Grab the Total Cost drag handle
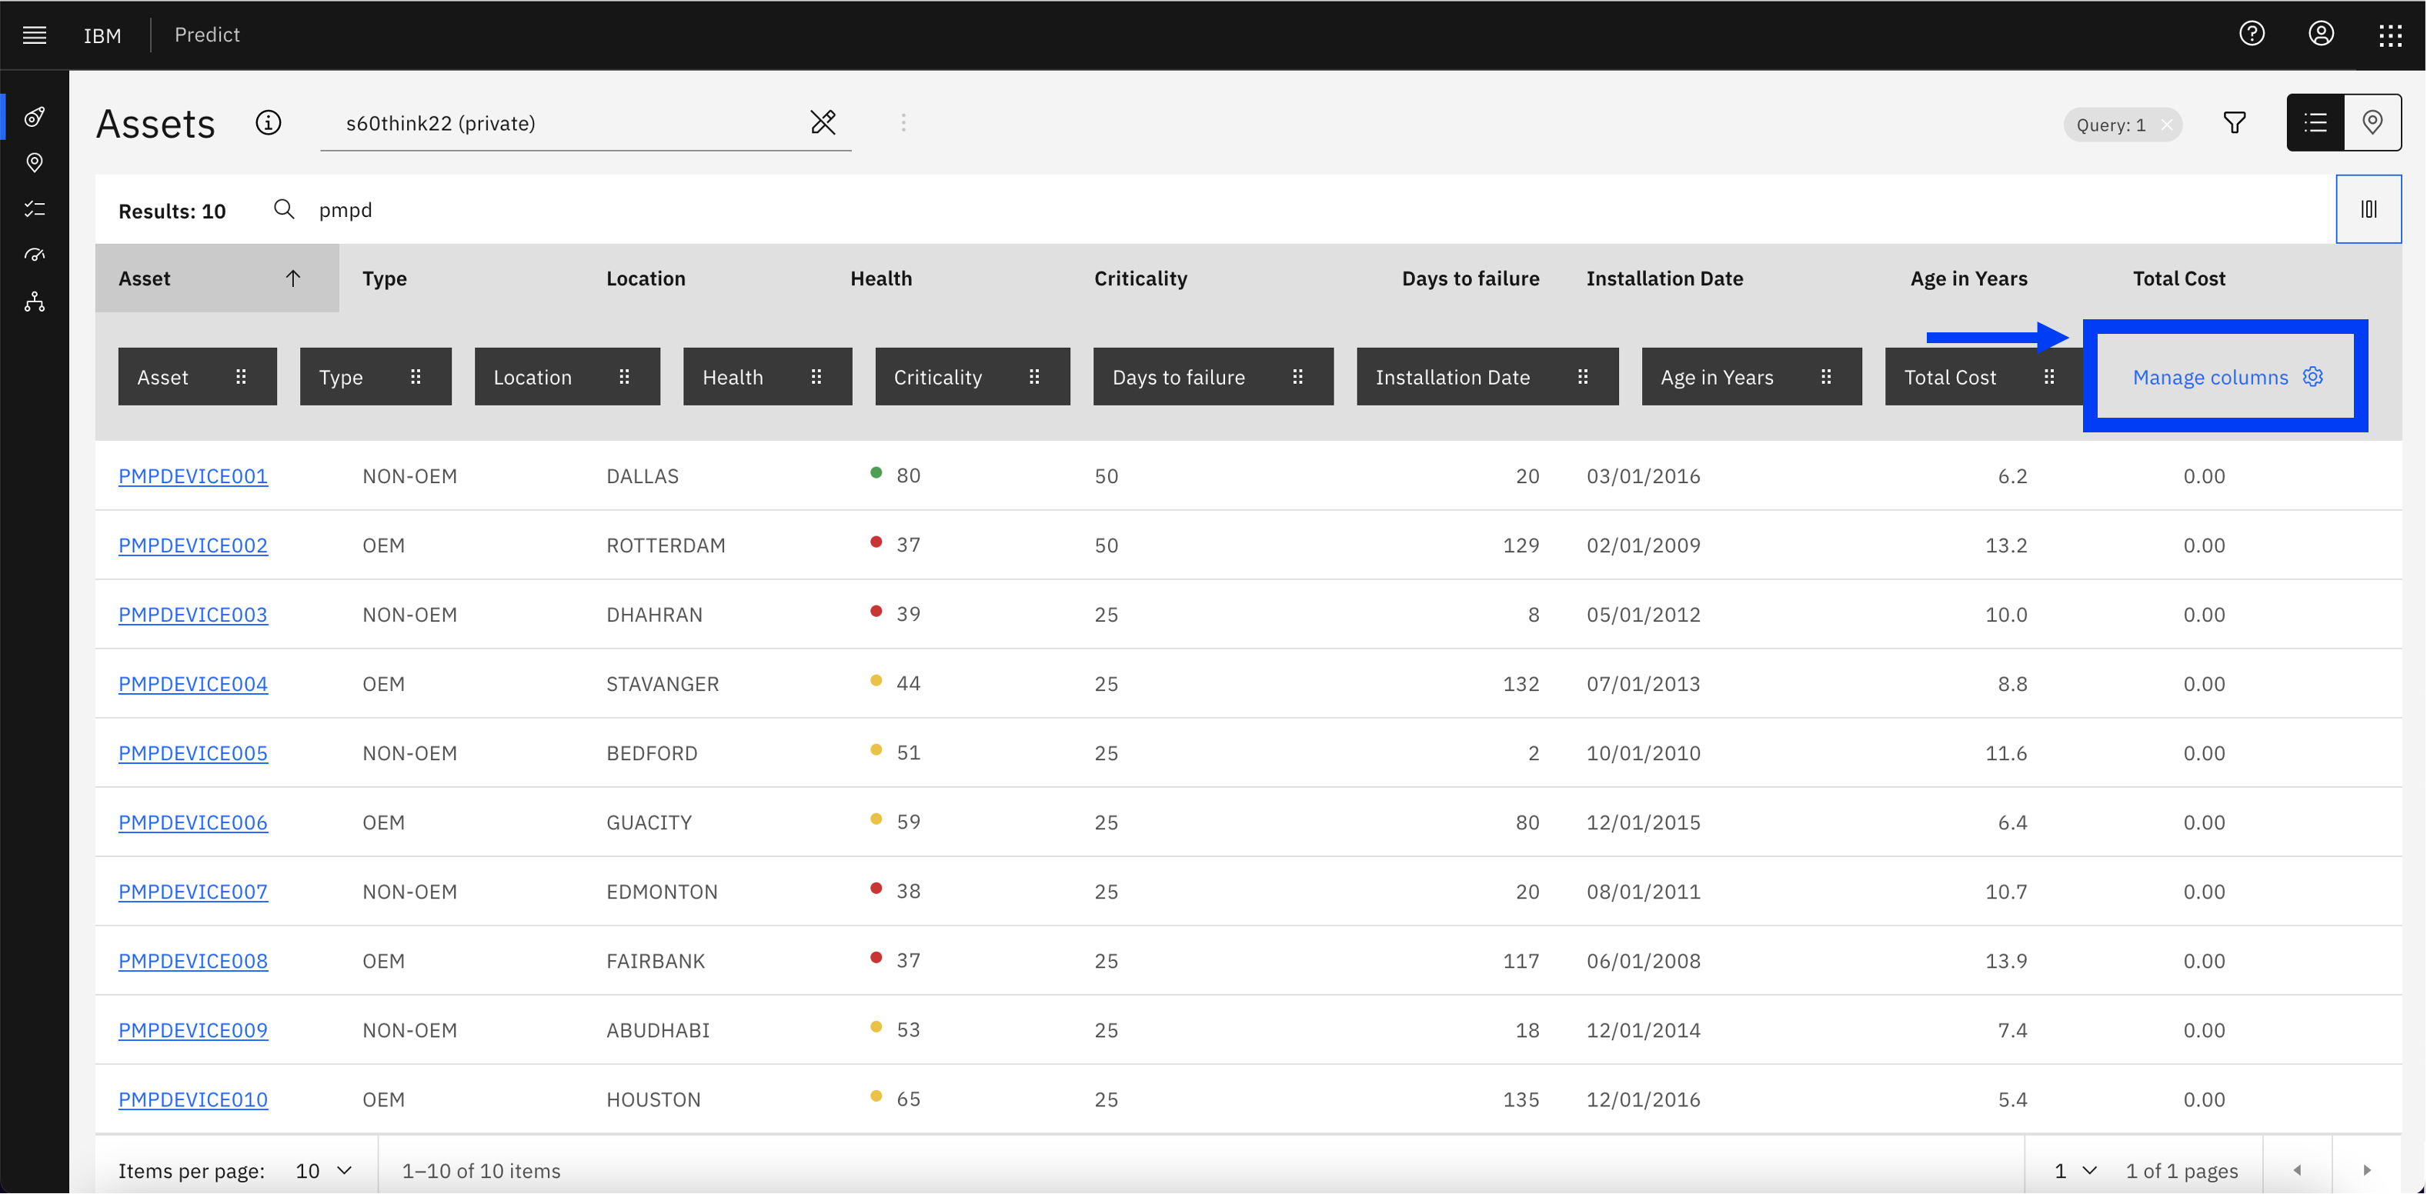Screen dimensions: 2427x1194 pos(2049,377)
